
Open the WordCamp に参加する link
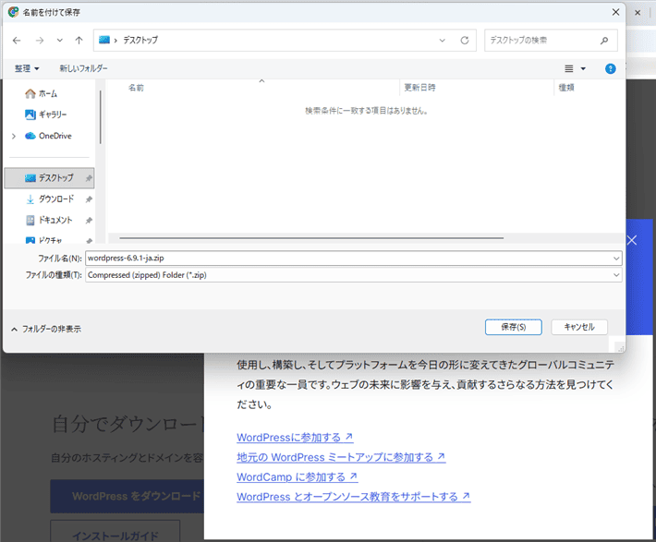tap(297, 477)
